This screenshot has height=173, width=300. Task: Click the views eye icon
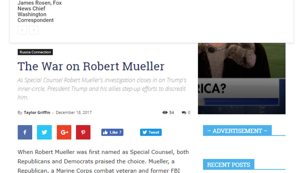165,112
